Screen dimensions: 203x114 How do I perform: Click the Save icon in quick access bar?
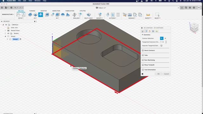point(11,8)
